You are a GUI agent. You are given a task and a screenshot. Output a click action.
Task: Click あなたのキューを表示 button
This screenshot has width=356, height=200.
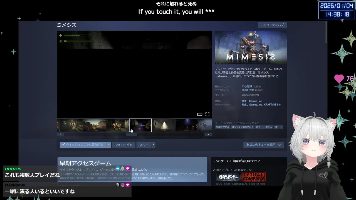coord(263,145)
